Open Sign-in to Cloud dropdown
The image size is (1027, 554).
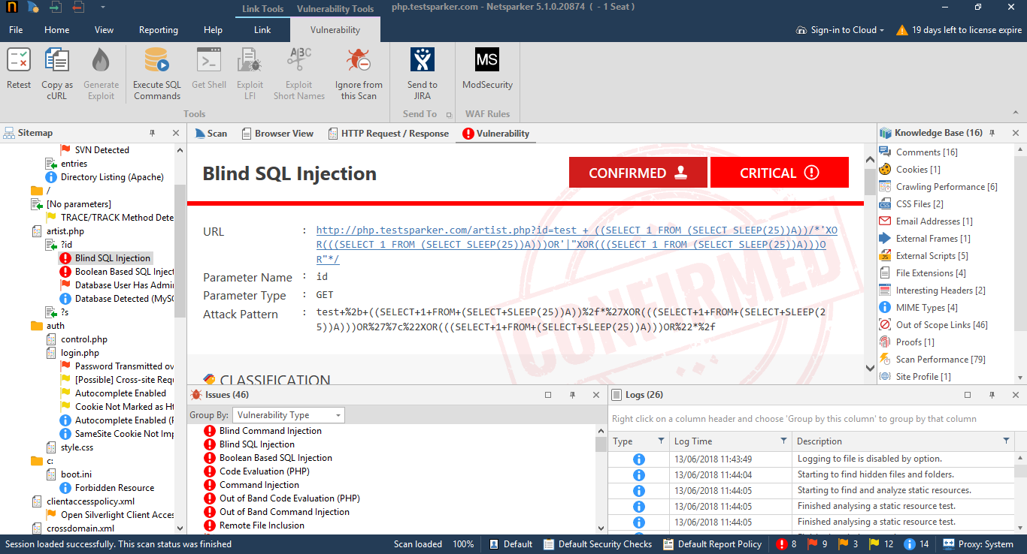[840, 30]
